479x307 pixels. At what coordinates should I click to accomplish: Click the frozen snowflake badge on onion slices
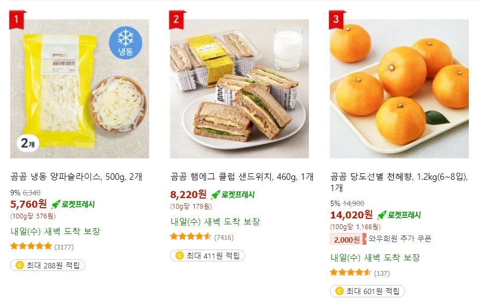126,42
